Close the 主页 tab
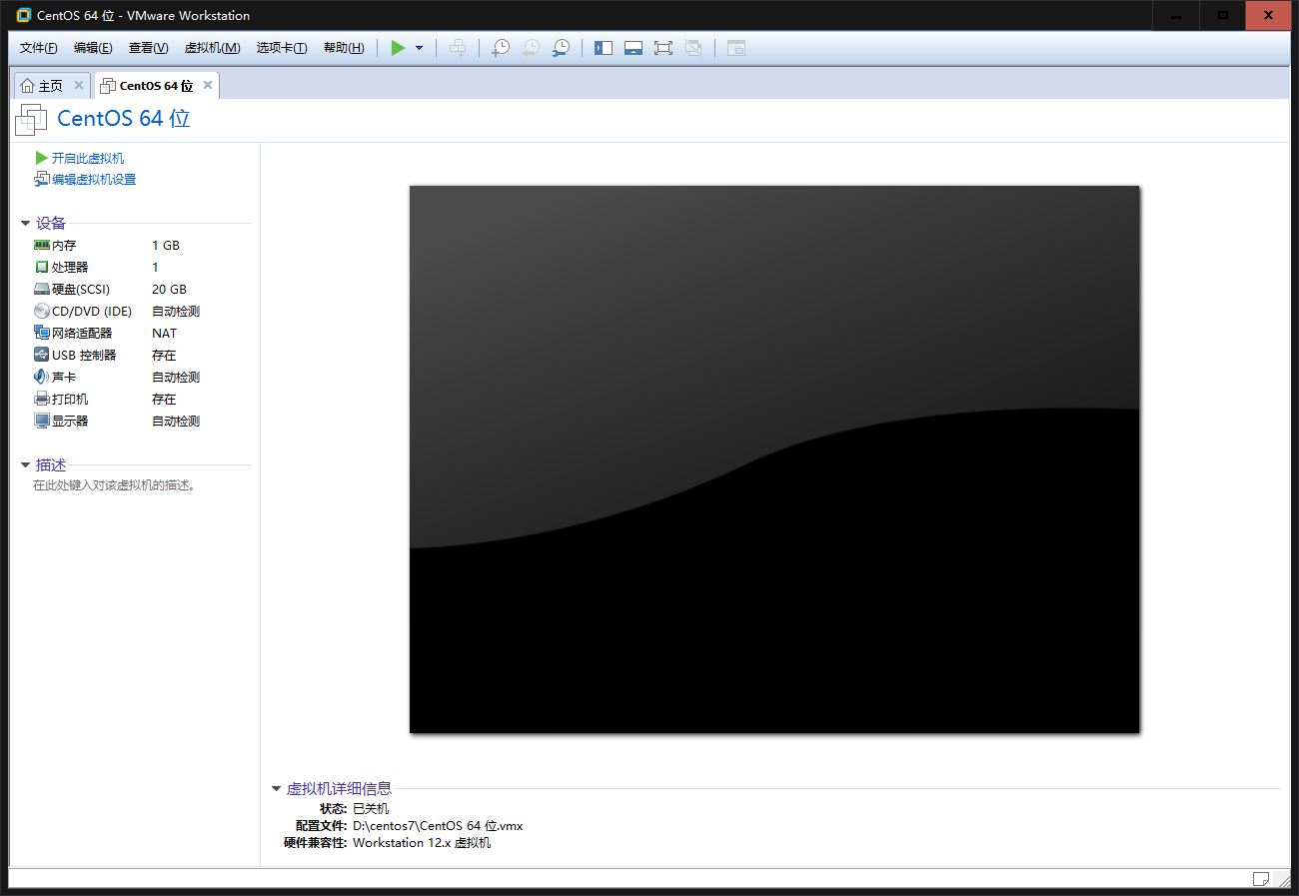 (x=79, y=85)
